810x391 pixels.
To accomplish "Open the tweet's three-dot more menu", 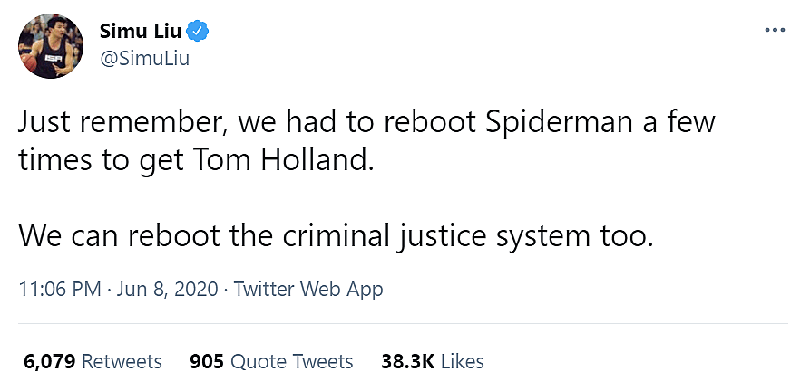I will point(774,30).
